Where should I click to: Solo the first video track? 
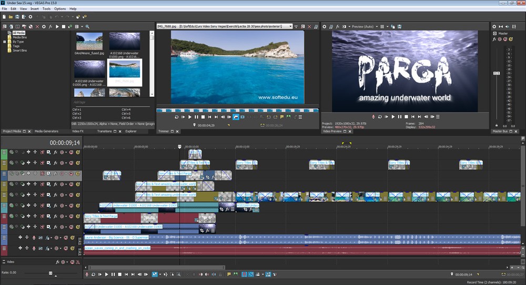pyautogui.click(x=78, y=152)
